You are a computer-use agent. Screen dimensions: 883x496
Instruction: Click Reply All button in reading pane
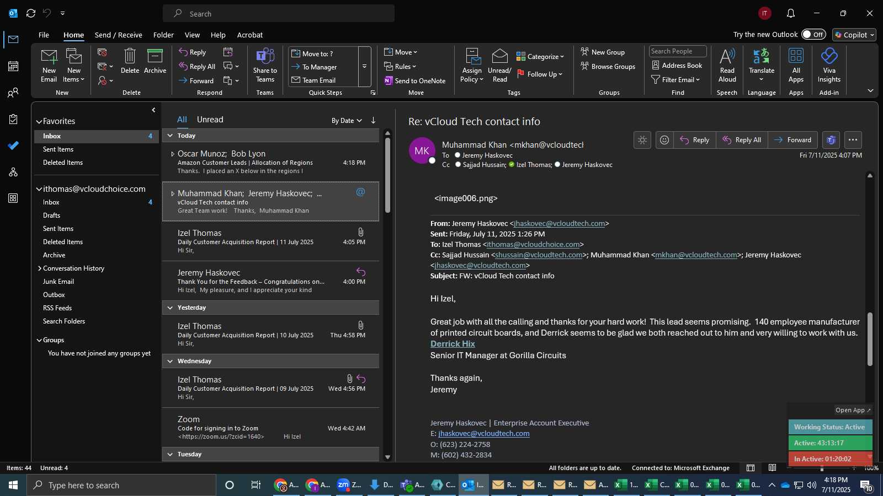point(742,140)
